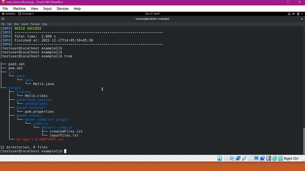Open VirtualBox View menu
The image size is (305, 171).
pos(34,9)
